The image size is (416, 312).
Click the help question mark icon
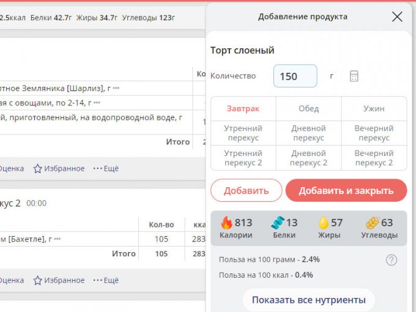pyautogui.click(x=392, y=260)
